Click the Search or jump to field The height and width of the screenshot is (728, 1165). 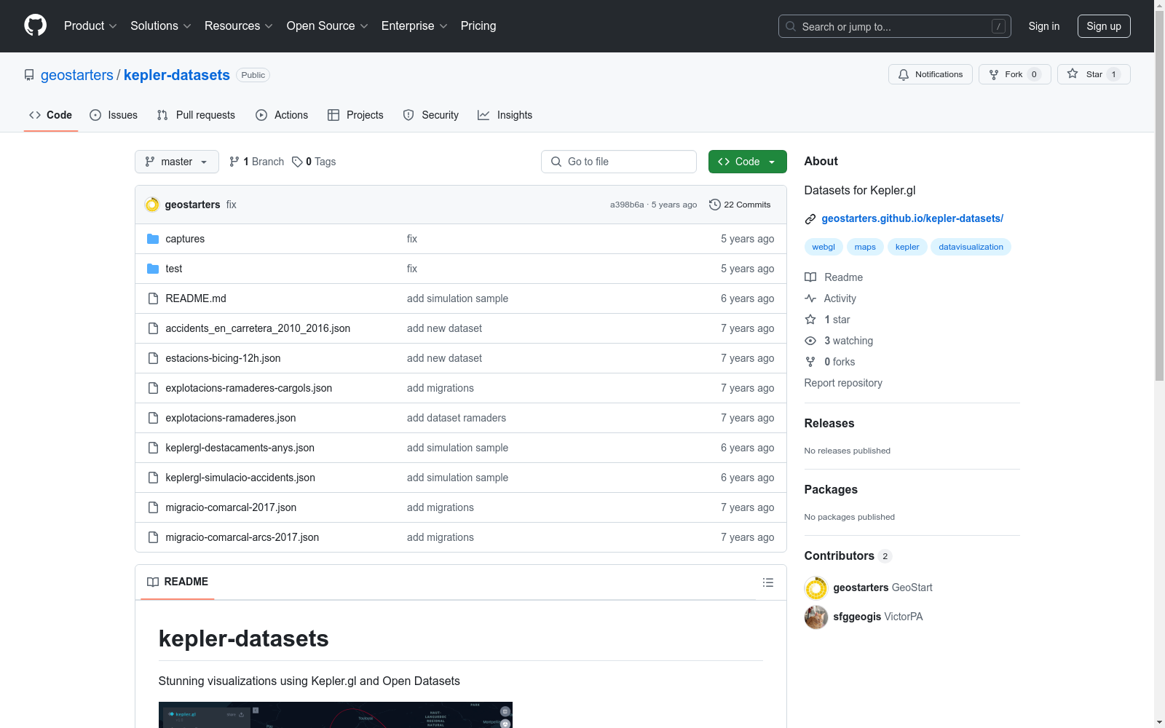pos(895,26)
